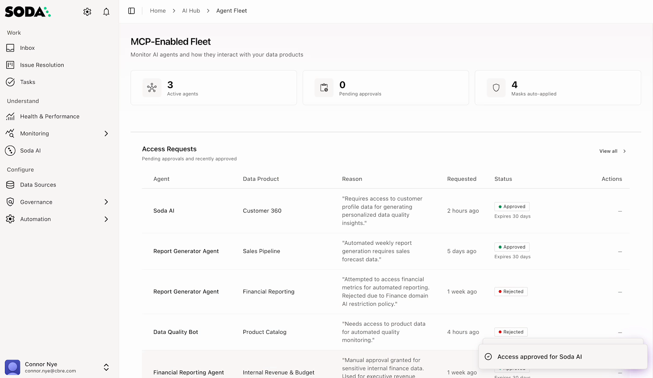The width and height of the screenshot is (653, 378).
Task: Open the settings gear icon
Action: pyautogui.click(x=87, y=12)
